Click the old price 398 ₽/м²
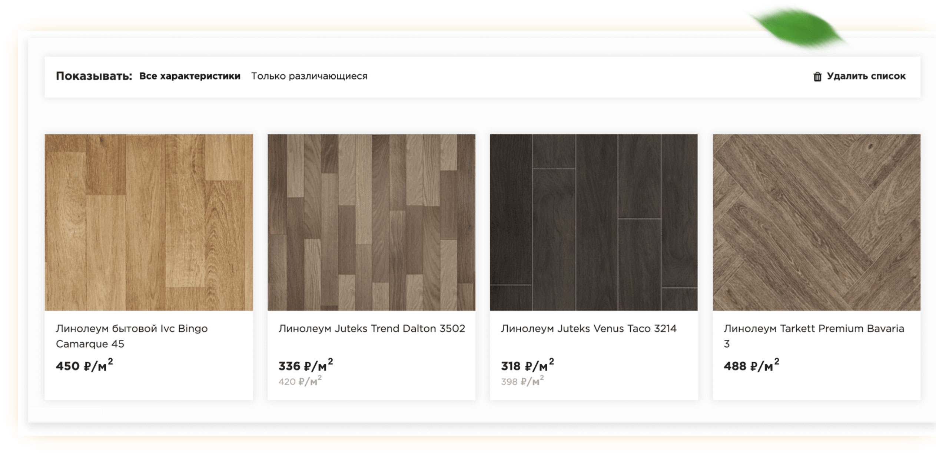 [522, 381]
